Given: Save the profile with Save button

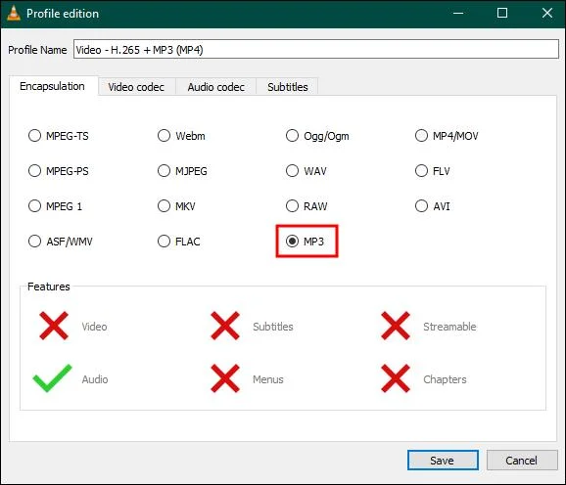Looking at the screenshot, I should click(443, 461).
